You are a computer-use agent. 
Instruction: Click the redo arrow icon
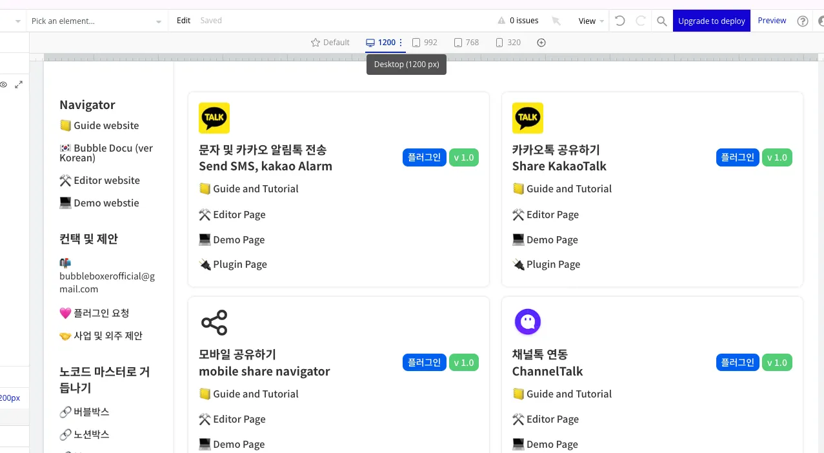tap(641, 21)
